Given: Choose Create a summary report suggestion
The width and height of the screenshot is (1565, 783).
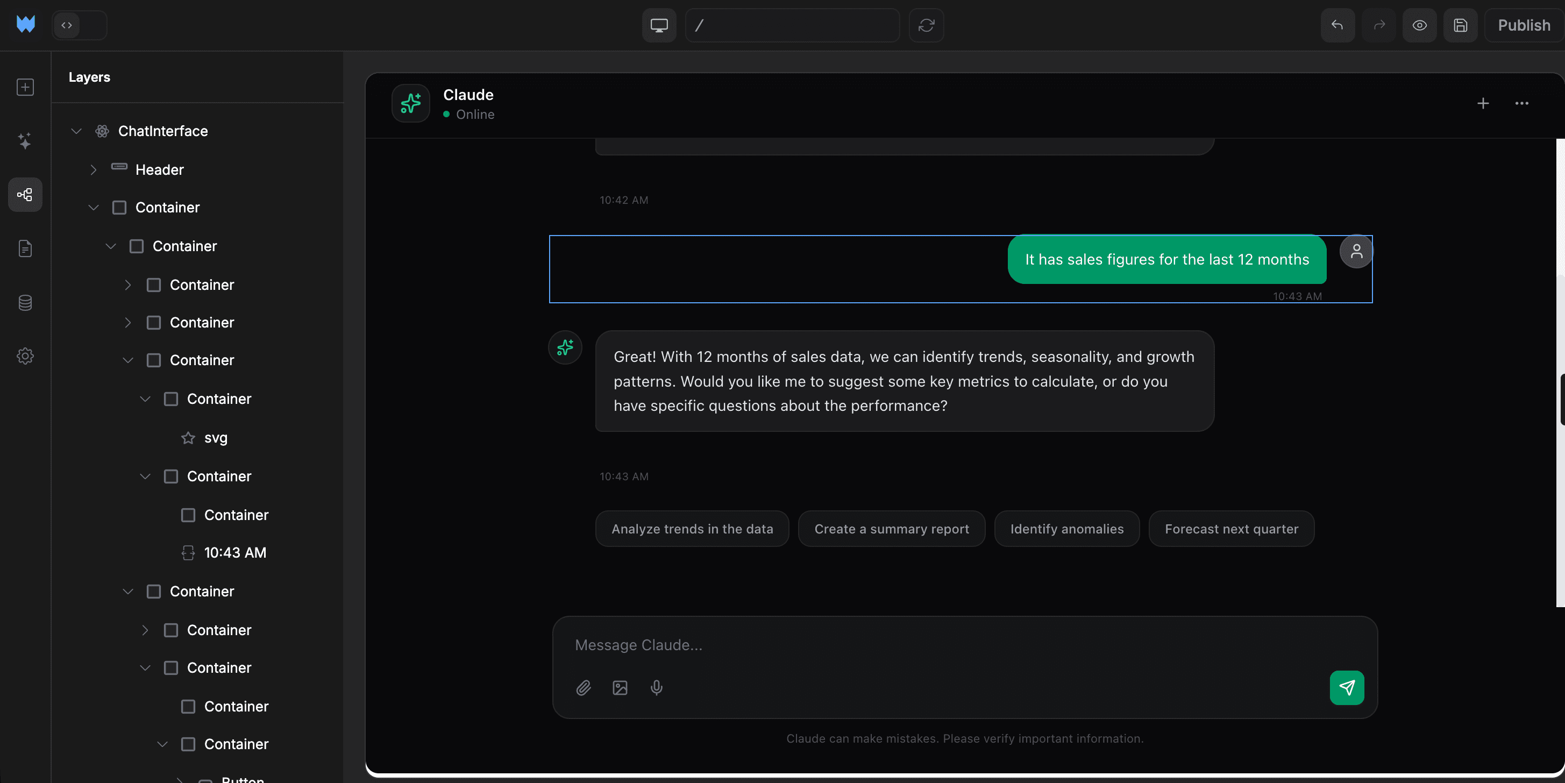Looking at the screenshot, I should pos(891,529).
